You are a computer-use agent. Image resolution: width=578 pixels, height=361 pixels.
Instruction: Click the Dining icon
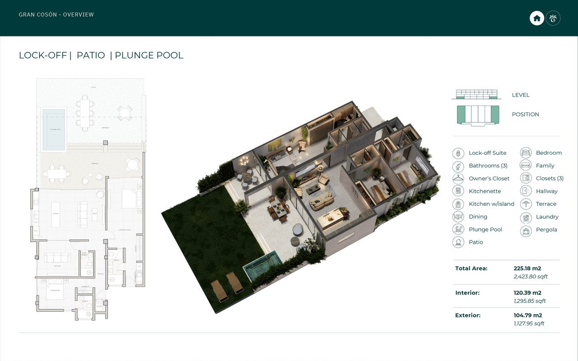[458, 217]
